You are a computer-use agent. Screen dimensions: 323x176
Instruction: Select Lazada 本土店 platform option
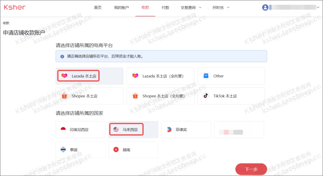(89, 76)
